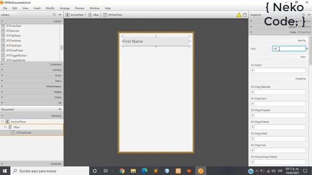The height and width of the screenshot is (175, 312).
Task: Select JFXTextField in the library list
Action: tap(14, 46)
